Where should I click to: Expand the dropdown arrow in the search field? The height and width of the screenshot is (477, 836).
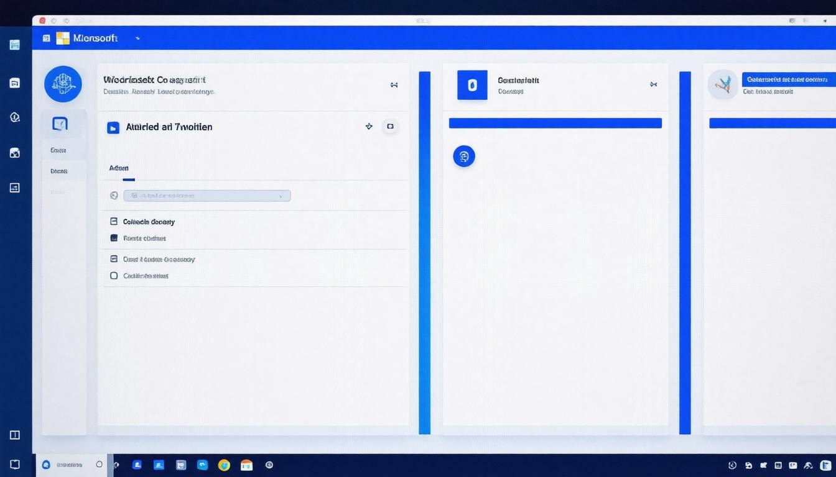tap(281, 195)
